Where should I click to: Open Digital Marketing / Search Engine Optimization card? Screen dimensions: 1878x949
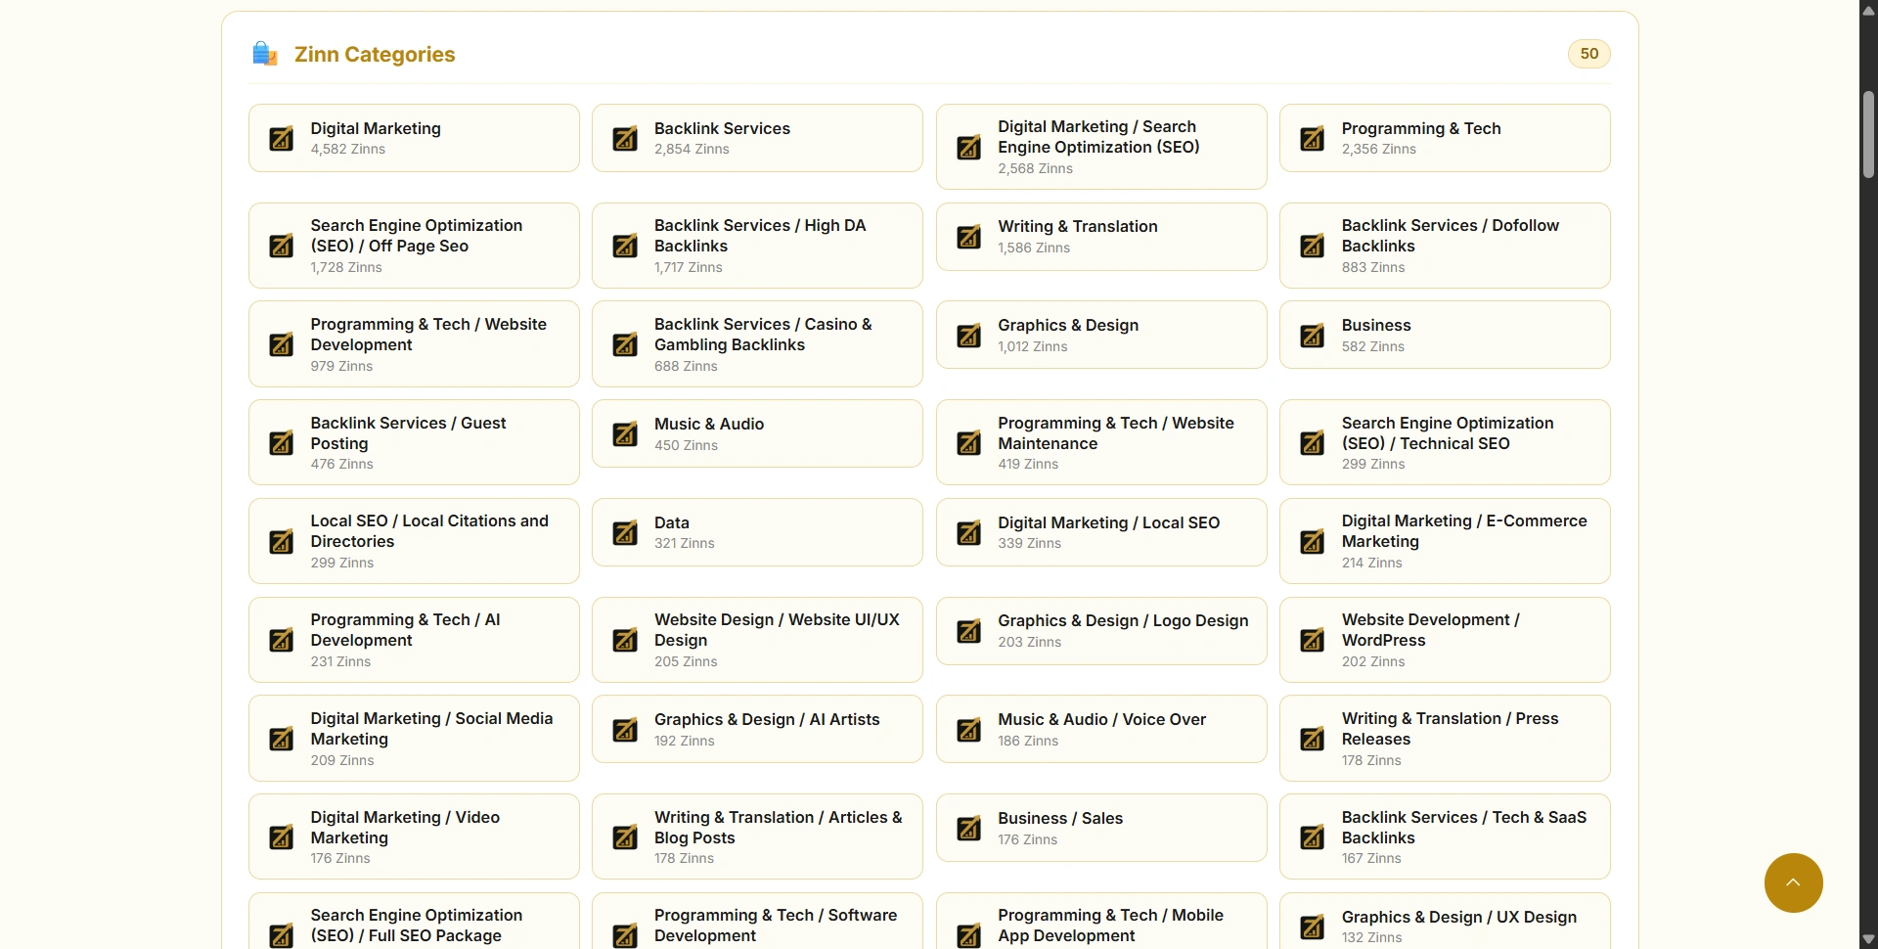[x=1101, y=147]
